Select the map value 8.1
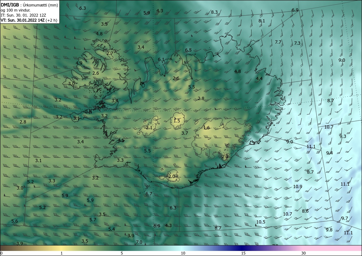The height and width of the screenshot is (256, 362). [x=262, y=21]
